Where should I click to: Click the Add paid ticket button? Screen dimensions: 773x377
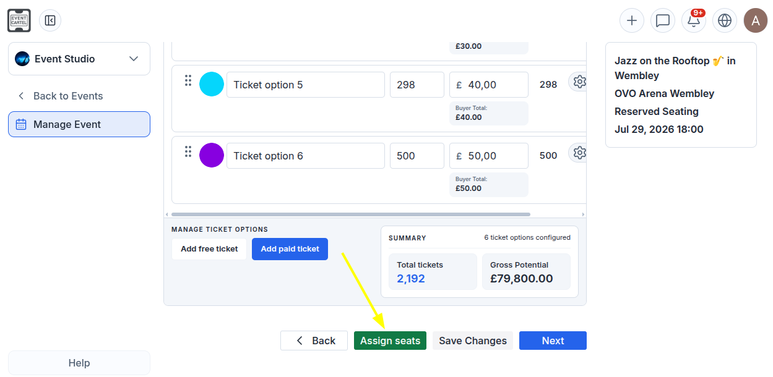(290, 249)
